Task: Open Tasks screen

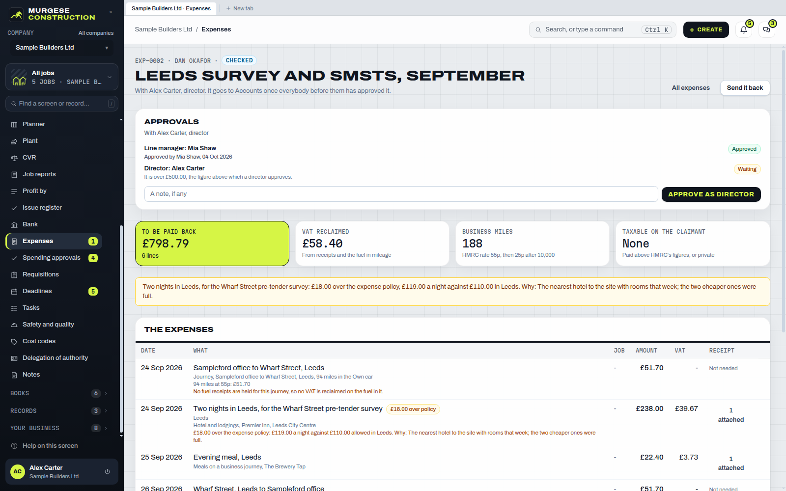Action: (54, 308)
